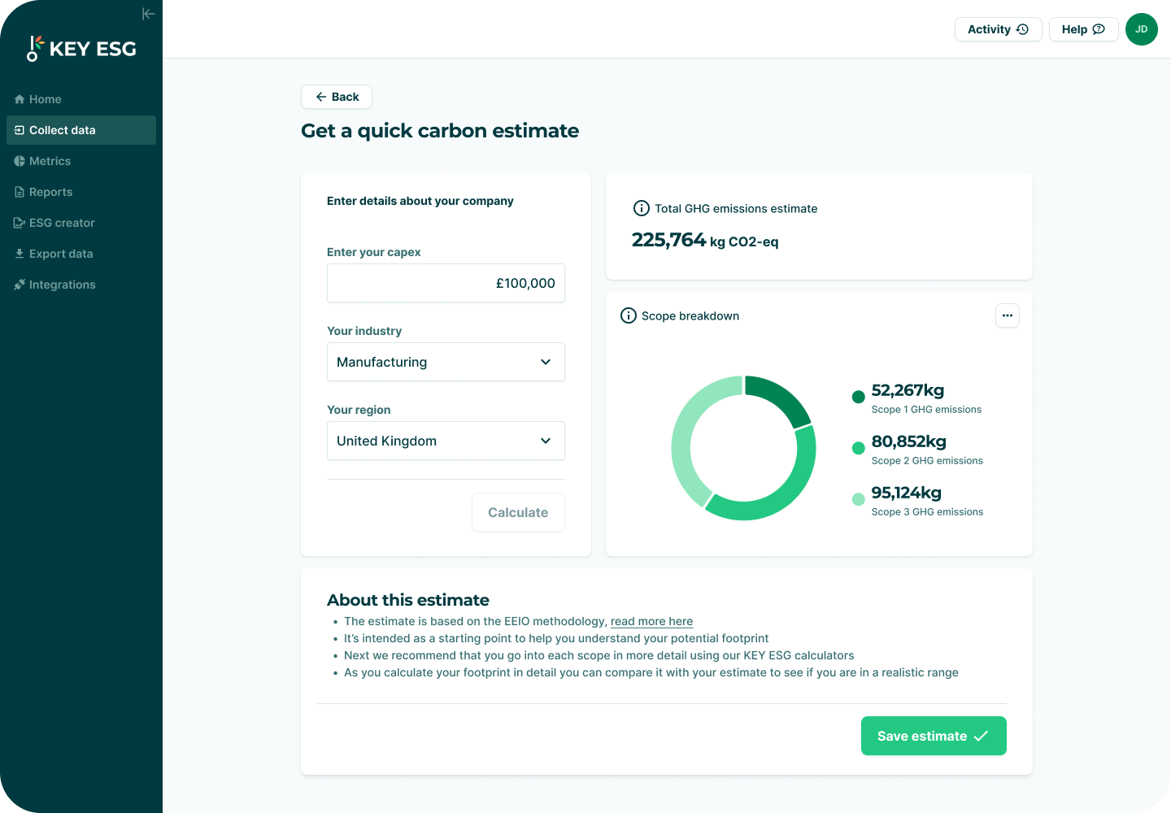Open the Metrics section
Screen dimensions: 1171x813
coord(50,160)
